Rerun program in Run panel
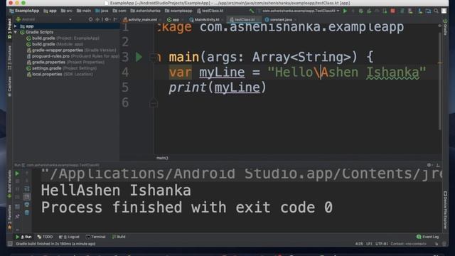Viewport: 455px width, 256px height. click(17, 174)
